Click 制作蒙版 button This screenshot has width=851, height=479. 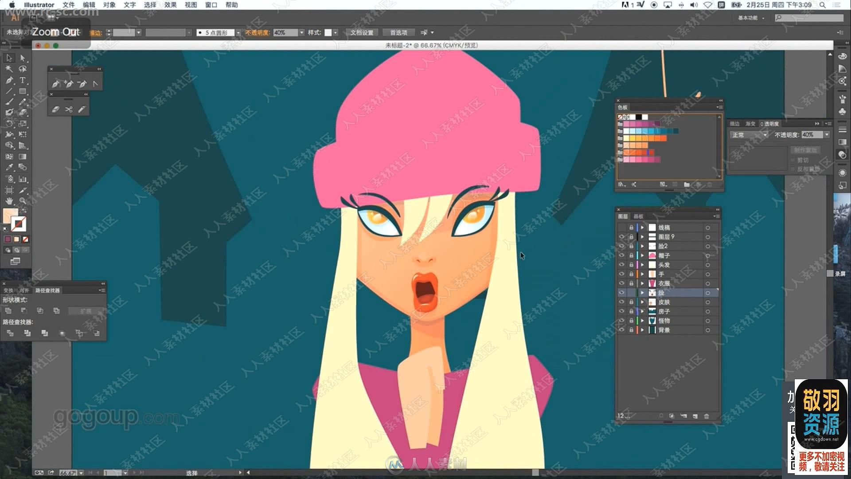coord(805,150)
